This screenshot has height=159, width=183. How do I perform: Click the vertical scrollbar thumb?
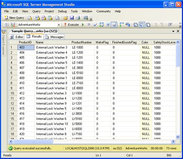click(x=178, y=55)
